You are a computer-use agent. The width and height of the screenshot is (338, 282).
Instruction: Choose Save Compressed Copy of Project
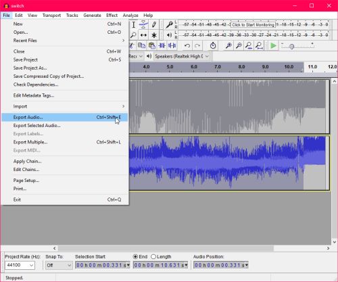(65, 76)
